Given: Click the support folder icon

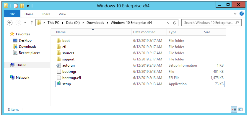Looking at the screenshot, I should tap(58, 59).
